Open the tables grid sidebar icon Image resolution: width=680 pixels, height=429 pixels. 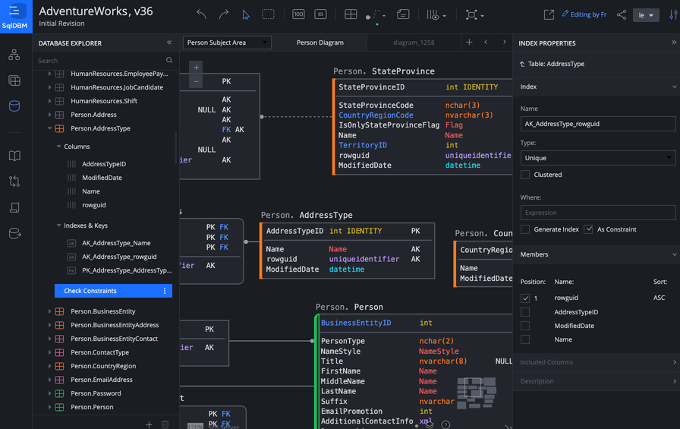(14, 80)
